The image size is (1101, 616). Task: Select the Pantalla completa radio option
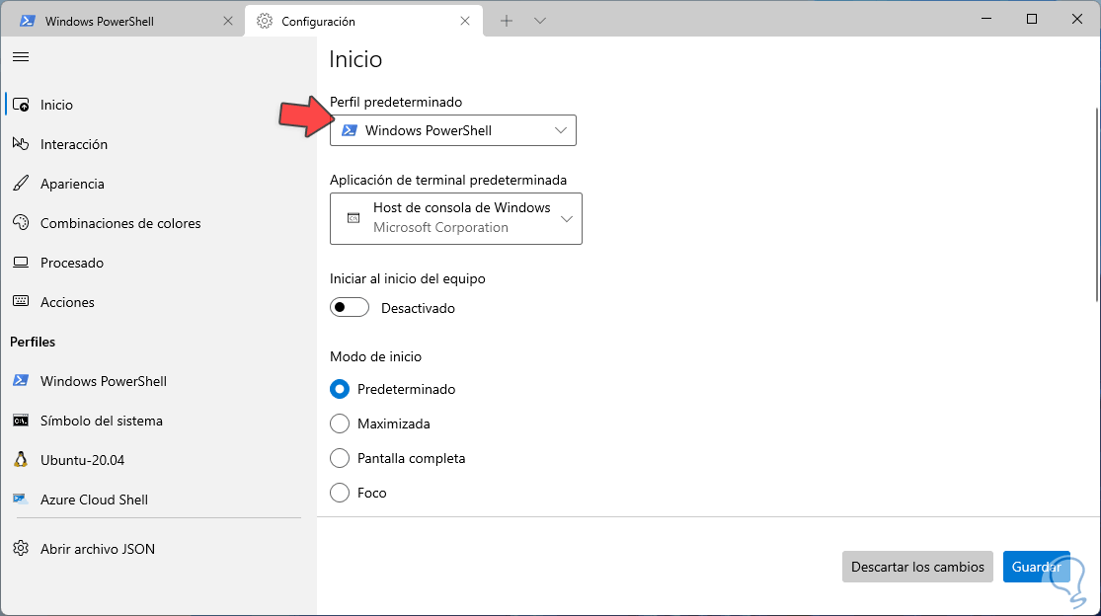pyautogui.click(x=340, y=458)
